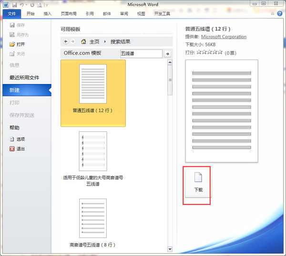Viewport: 286px width, 256px height.
Task: Click the 下载 download button
Action: 198,183
